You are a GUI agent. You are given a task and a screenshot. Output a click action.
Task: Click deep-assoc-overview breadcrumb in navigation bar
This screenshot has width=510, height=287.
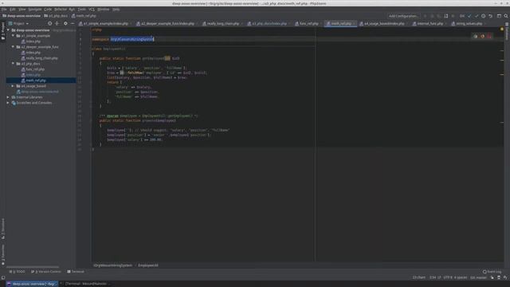(x=22, y=16)
